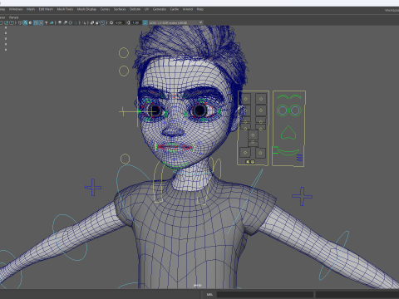Open the Mesh menu
The image size is (399, 299).
31,9
